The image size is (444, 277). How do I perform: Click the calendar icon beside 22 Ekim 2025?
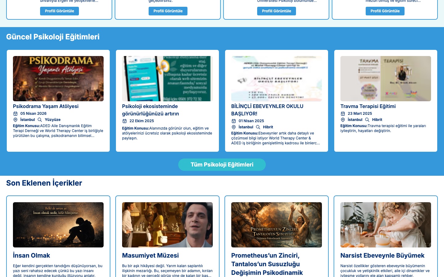coord(125,121)
